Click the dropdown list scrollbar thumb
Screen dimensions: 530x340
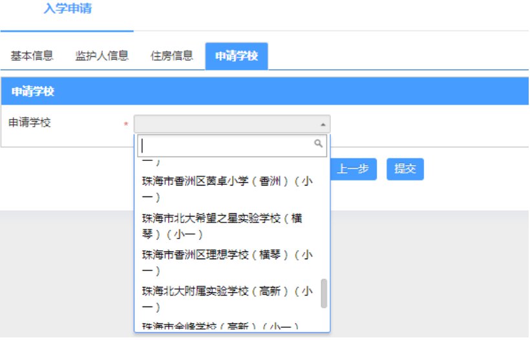(x=324, y=293)
